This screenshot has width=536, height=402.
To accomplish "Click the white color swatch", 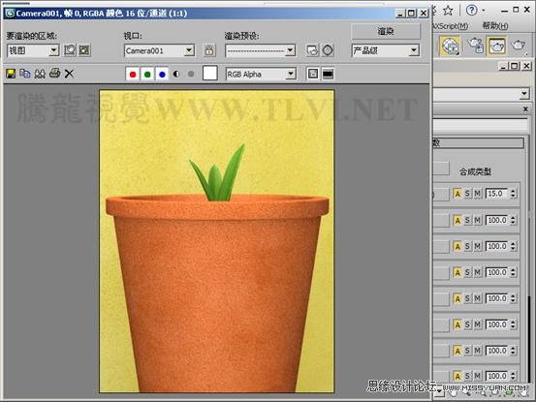I will click(210, 74).
